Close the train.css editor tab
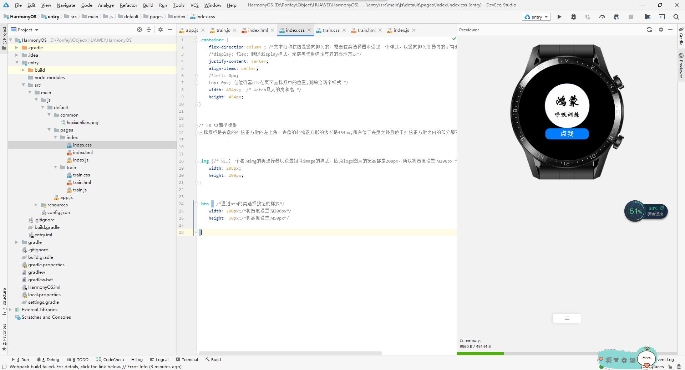685x370 pixels. [x=344, y=30]
